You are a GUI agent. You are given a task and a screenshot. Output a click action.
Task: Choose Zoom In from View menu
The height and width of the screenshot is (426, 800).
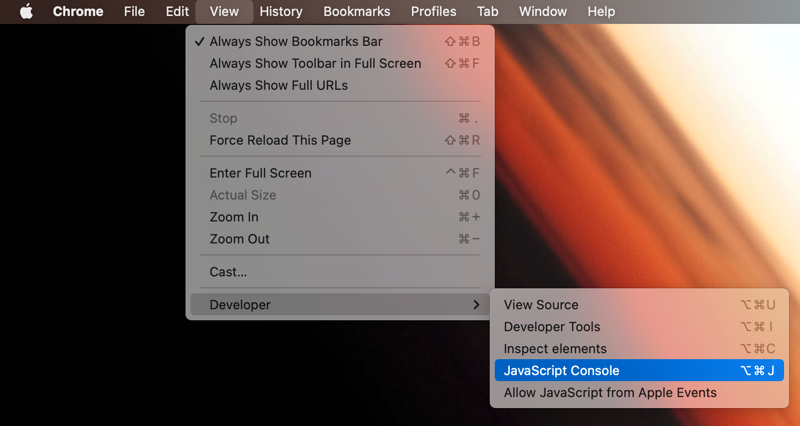point(340,217)
